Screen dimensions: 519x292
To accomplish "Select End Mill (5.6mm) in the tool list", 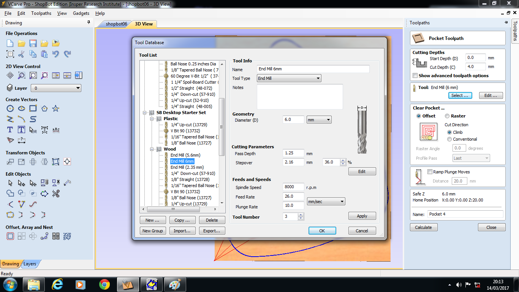I will [x=185, y=156].
